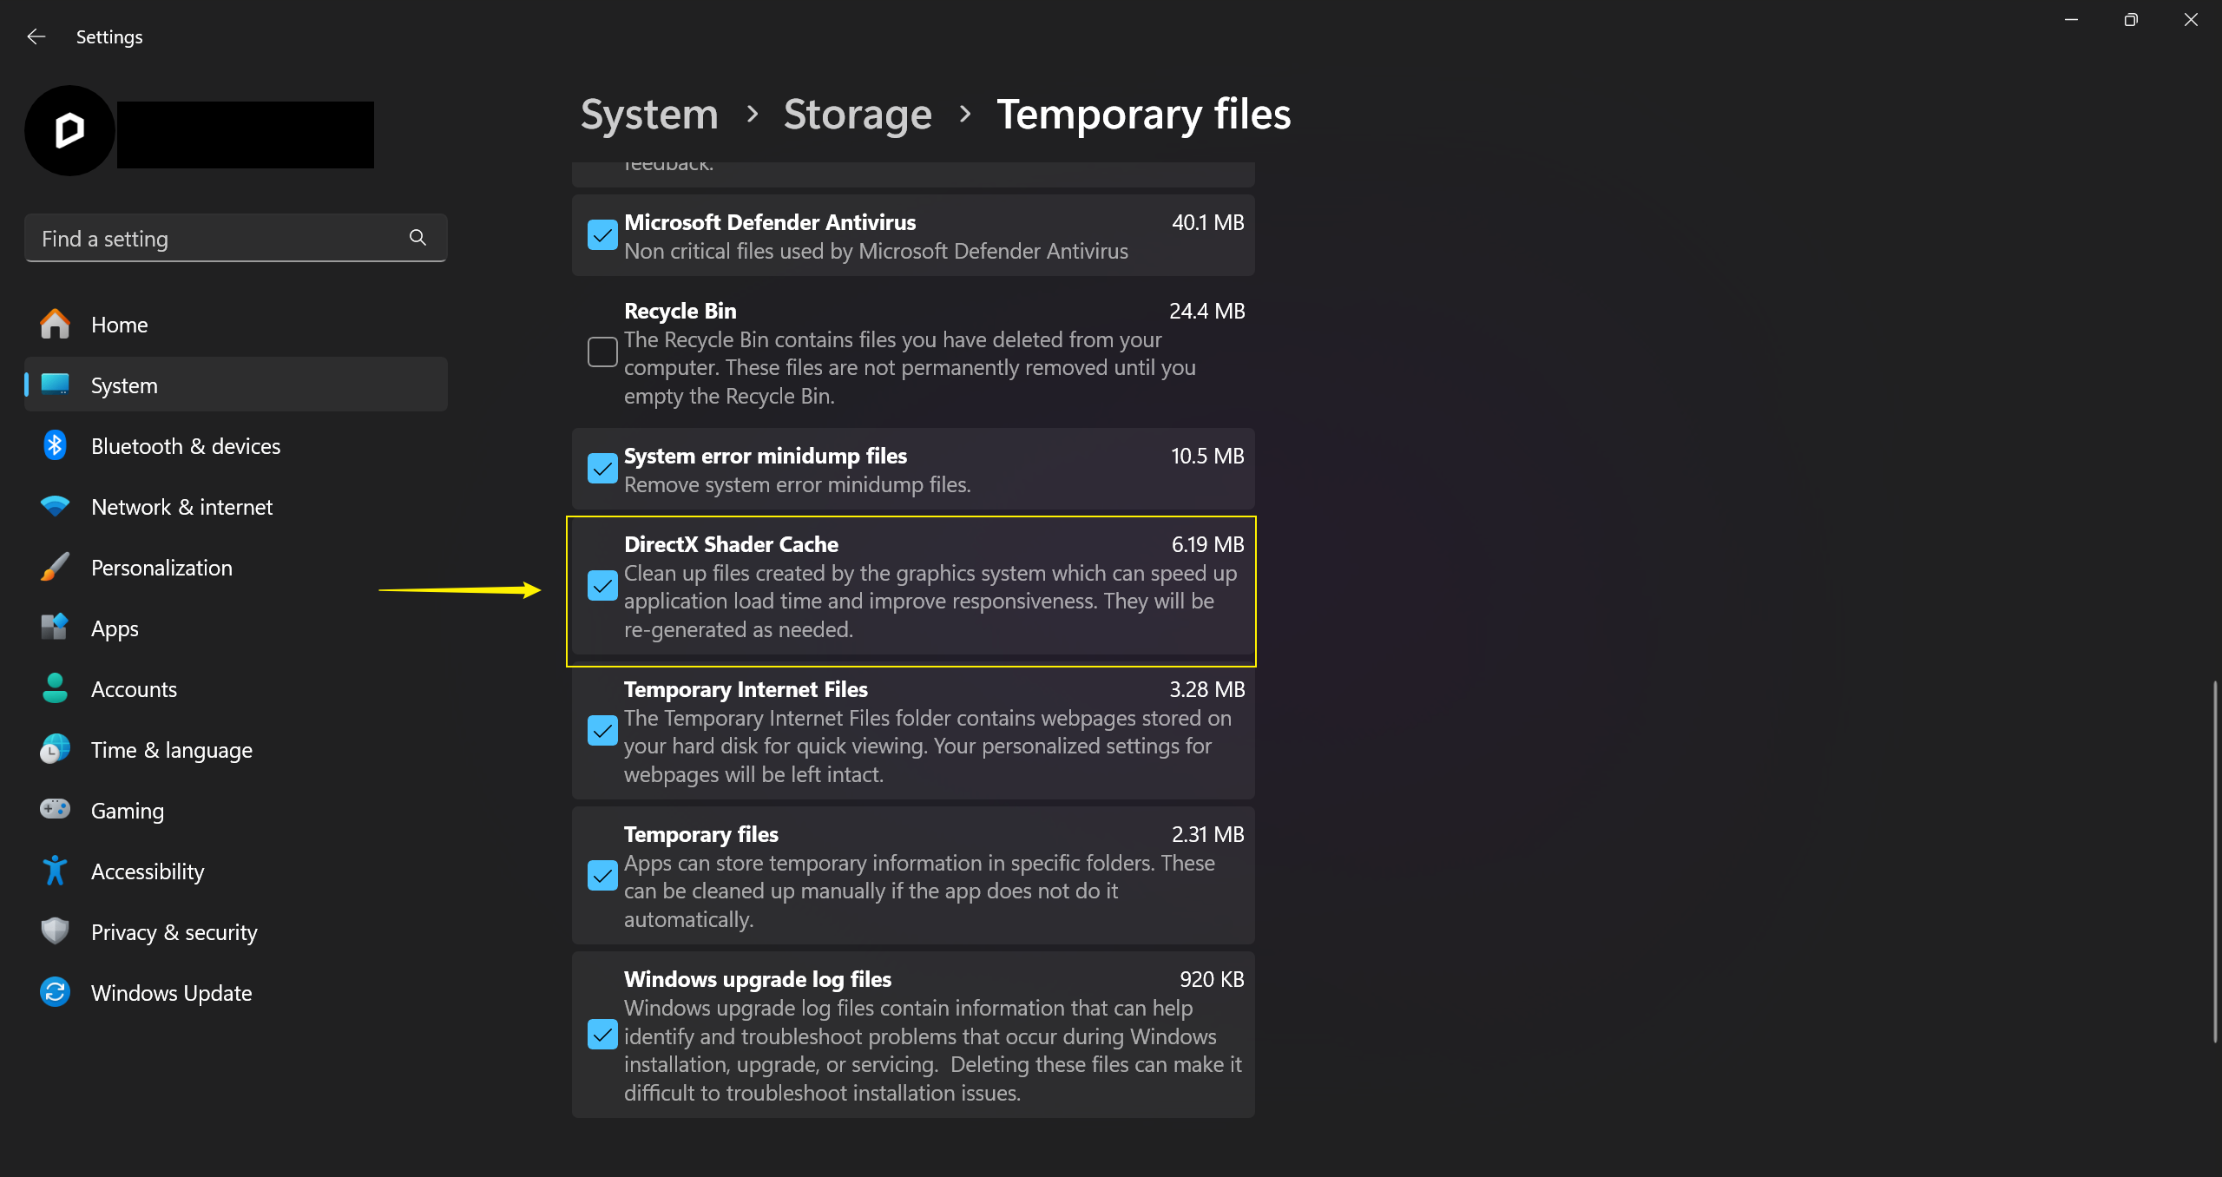The width and height of the screenshot is (2222, 1177).
Task: Click System in the breadcrumb
Action: pyautogui.click(x=649, y=115)
